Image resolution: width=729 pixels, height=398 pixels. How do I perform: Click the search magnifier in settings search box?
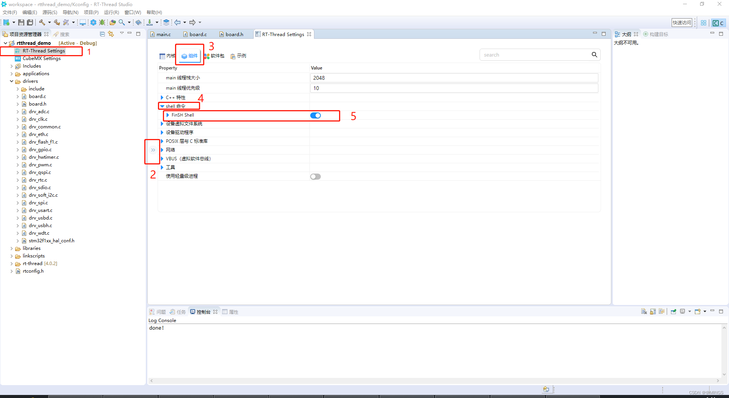(x=594, y=55)
